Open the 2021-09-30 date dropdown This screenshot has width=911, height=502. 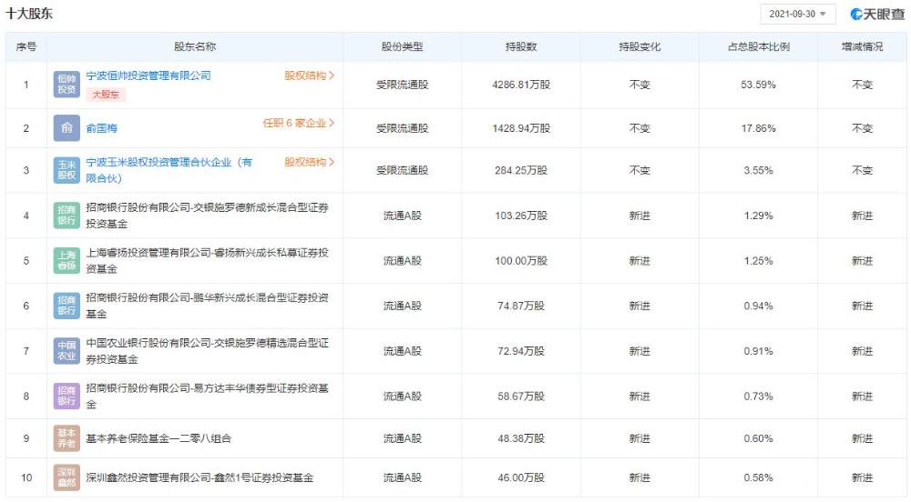(797, 14)
